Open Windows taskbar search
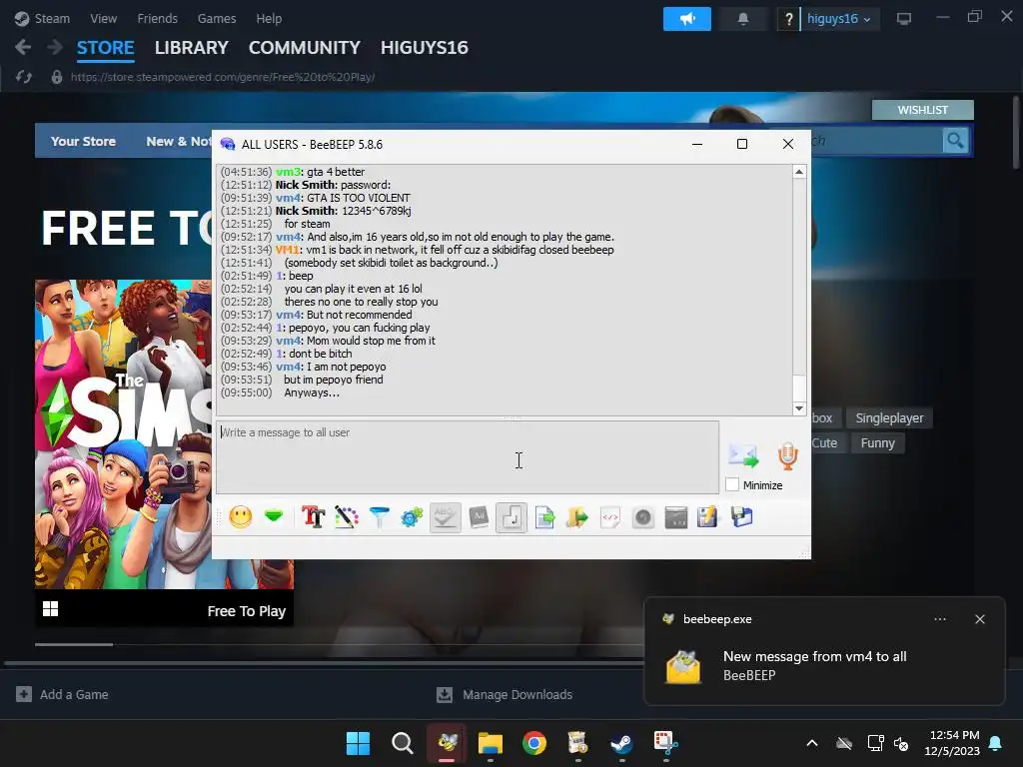Image resolution: width=1023 pixels, height=767 pixels. [x=403, y=743]
